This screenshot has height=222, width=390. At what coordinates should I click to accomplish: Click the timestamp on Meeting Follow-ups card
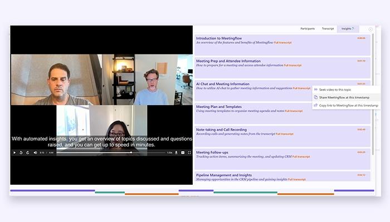click(x=361, y=152)
